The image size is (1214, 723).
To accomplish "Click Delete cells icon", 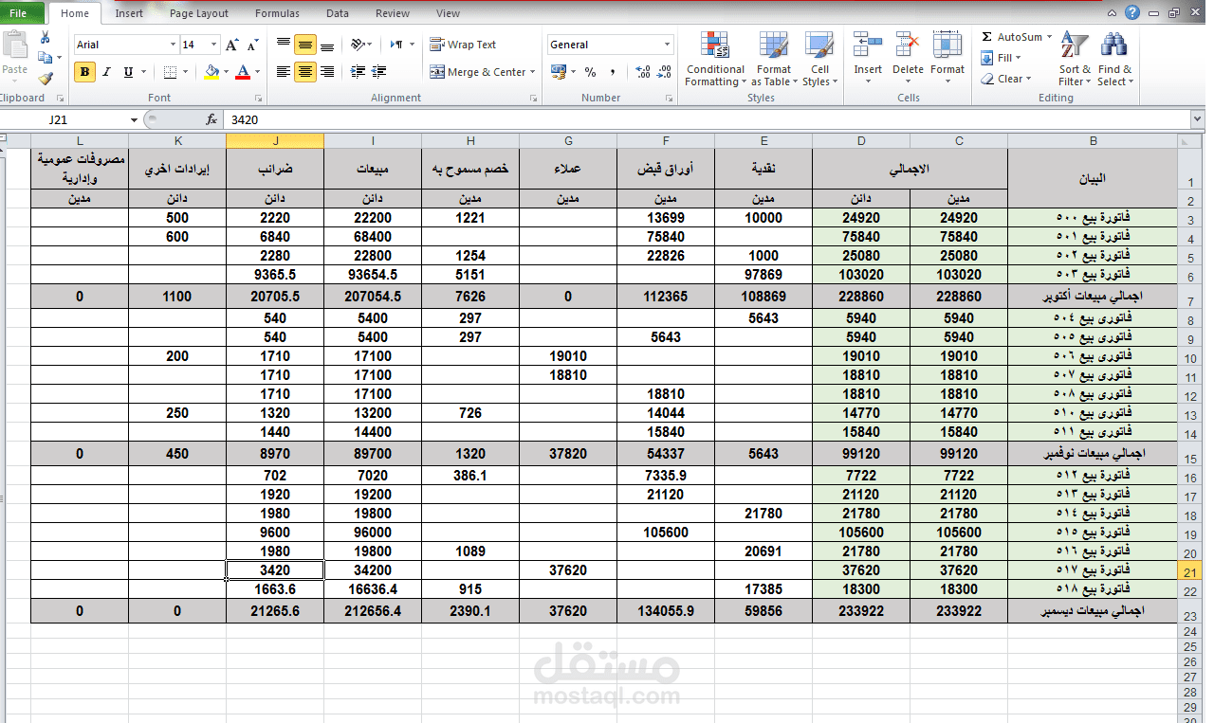I will click(908, 59).
